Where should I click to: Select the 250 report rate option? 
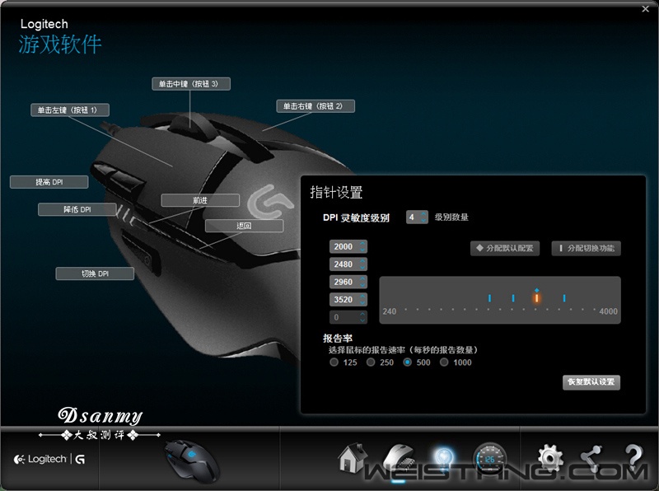pos(371,362)
